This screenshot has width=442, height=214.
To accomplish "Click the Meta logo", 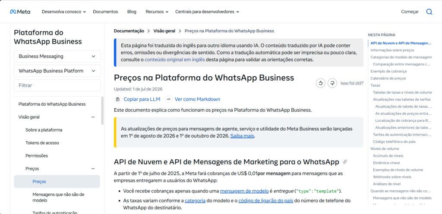I will tap(20, 12).
